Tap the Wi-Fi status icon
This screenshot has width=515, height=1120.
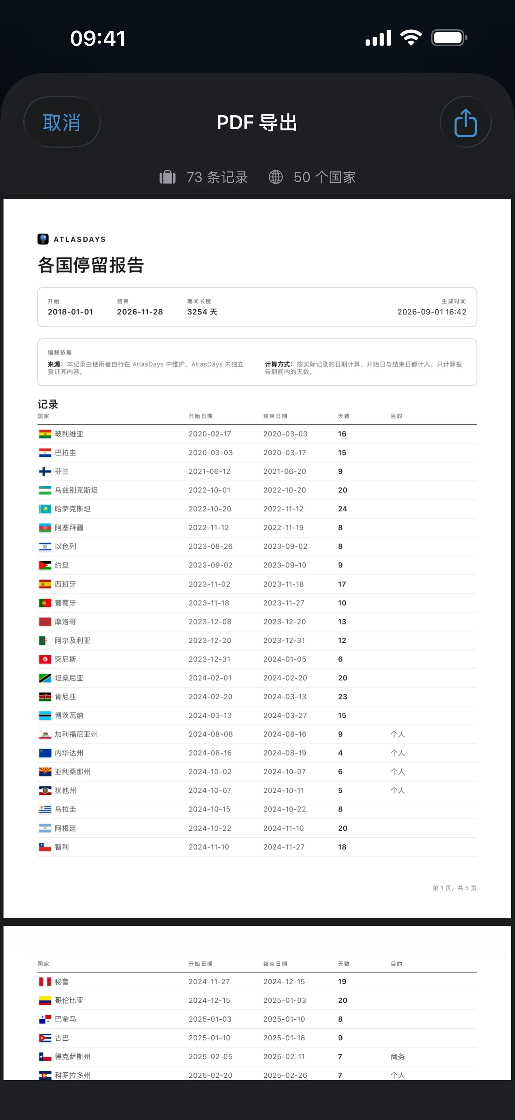411,38
